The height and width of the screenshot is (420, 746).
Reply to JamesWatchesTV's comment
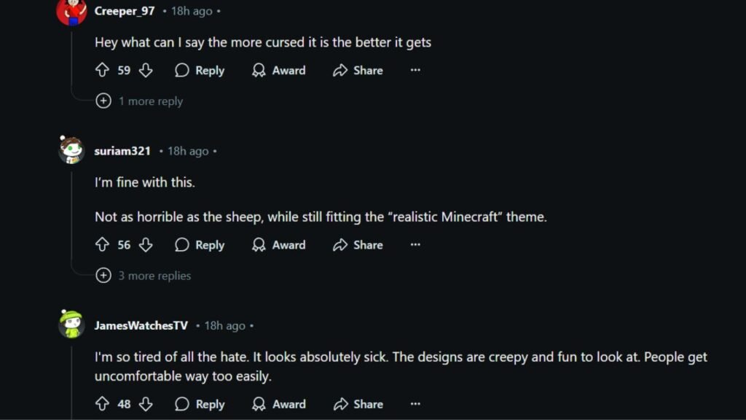200,404
